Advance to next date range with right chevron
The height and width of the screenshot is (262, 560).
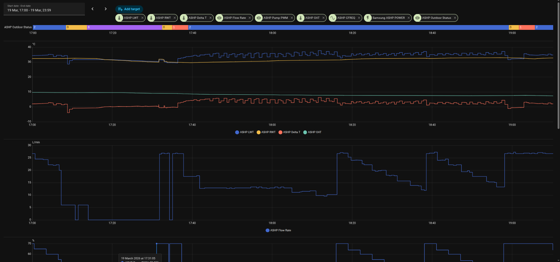tap(105, 9)
